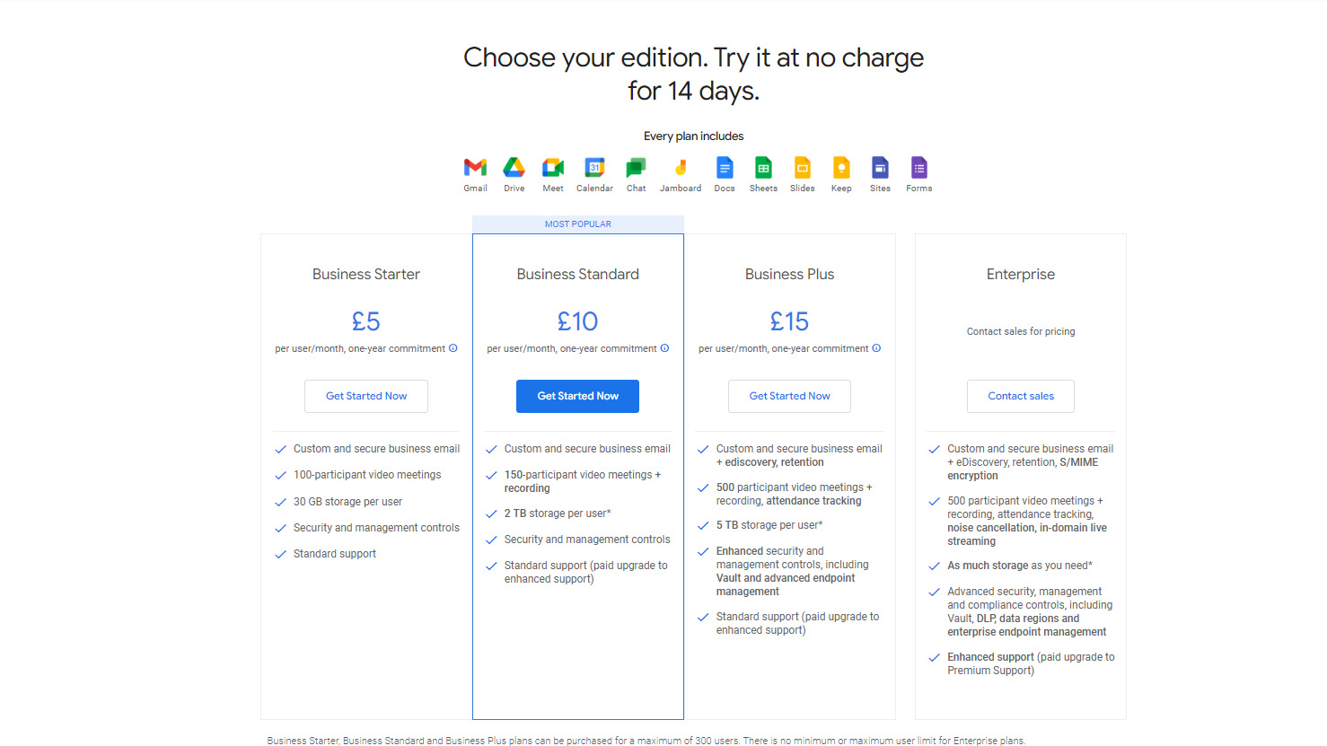Image resolution: width=1327 pixels, height=746 pixels.
Task: Click Get Started Now for Business Plus
Action: pos(789,396)
